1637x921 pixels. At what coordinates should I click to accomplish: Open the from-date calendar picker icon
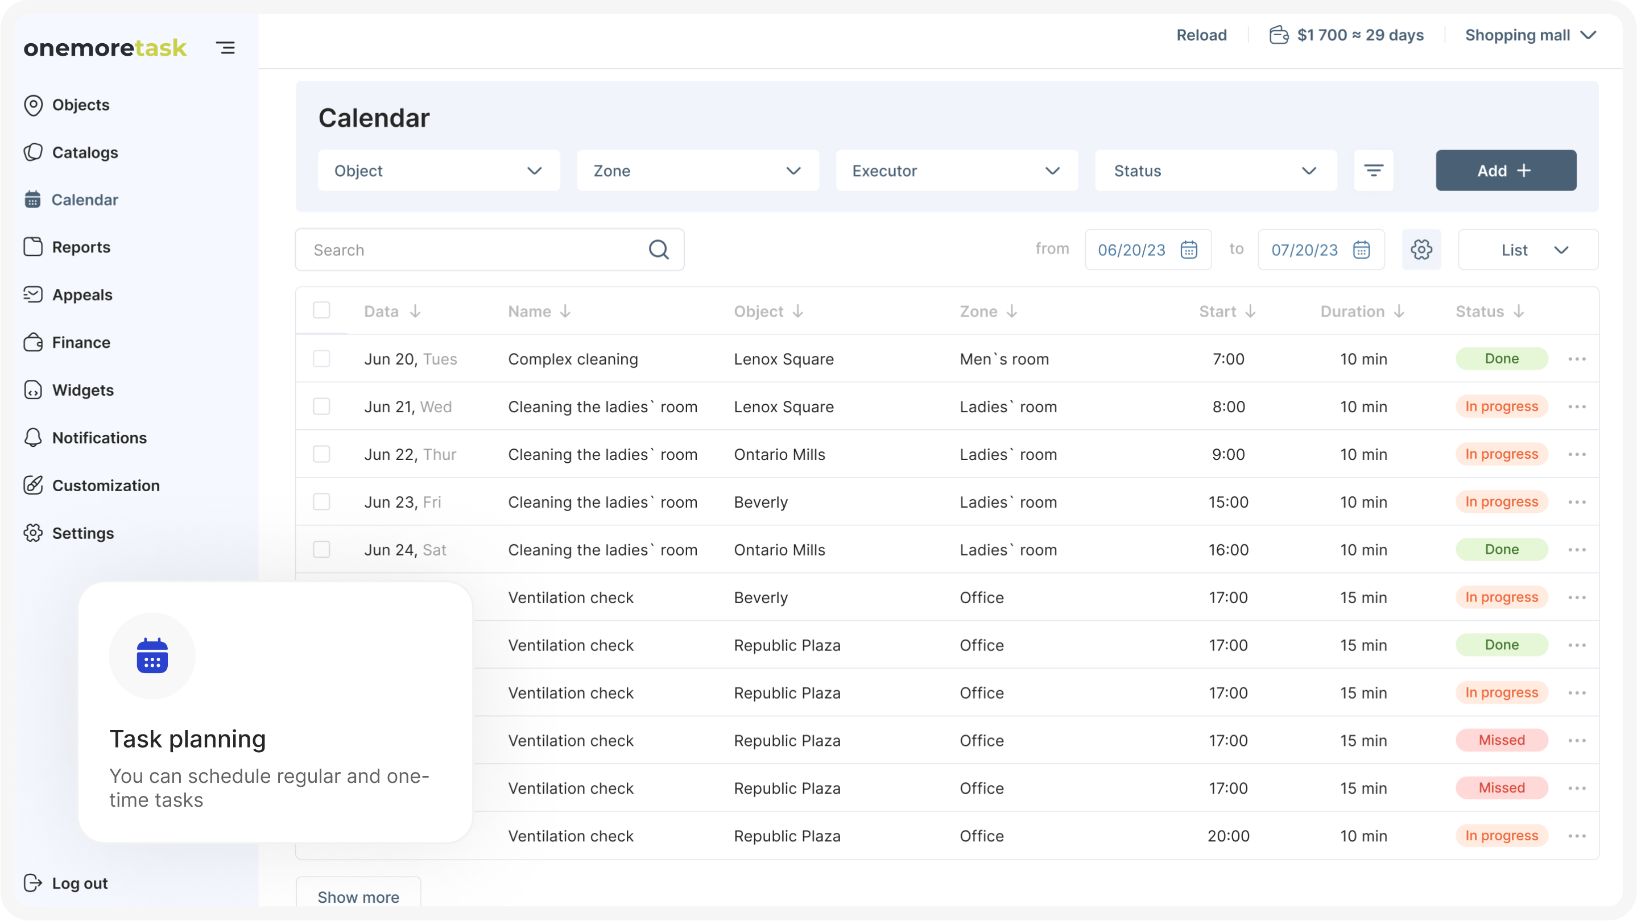click(1188, 250)
